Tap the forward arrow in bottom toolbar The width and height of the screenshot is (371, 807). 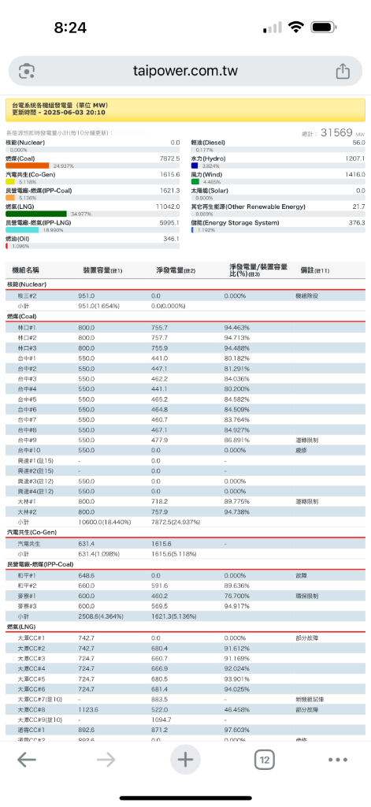click(106, 760)
